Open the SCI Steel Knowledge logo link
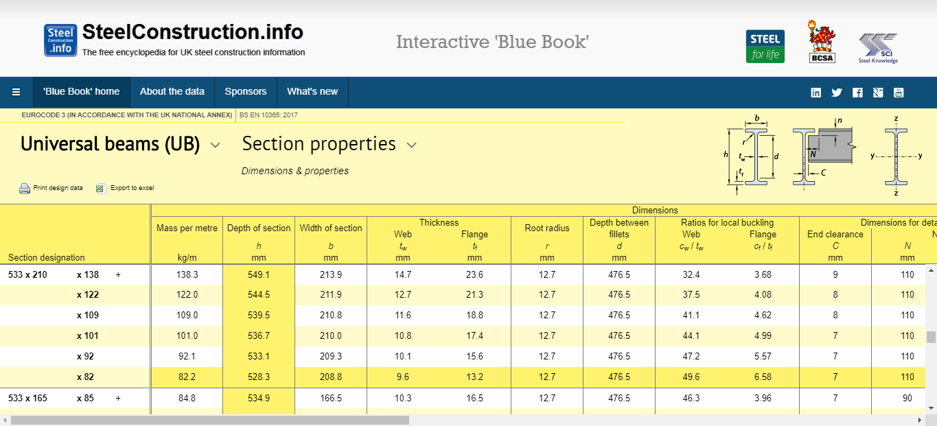 pyautogui.click(x=878, y=48)
